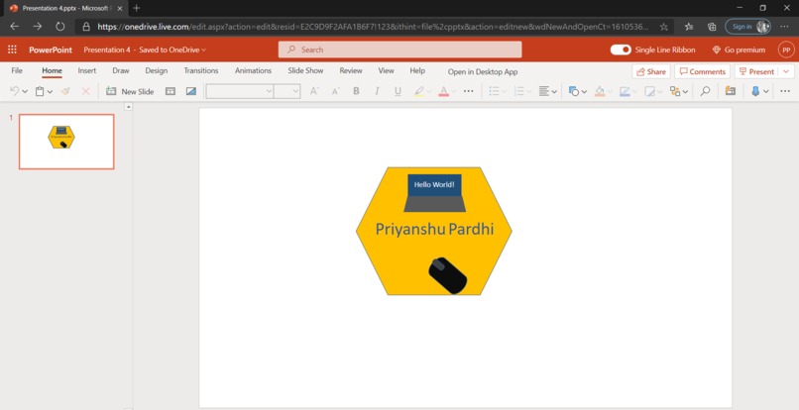Open the Shape Fill paint bucket

tap(599, 91)
